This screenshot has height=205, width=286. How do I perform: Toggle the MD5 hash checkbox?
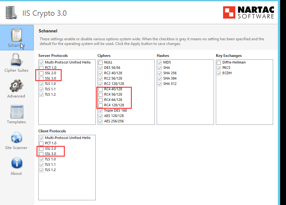coord(160,63)
